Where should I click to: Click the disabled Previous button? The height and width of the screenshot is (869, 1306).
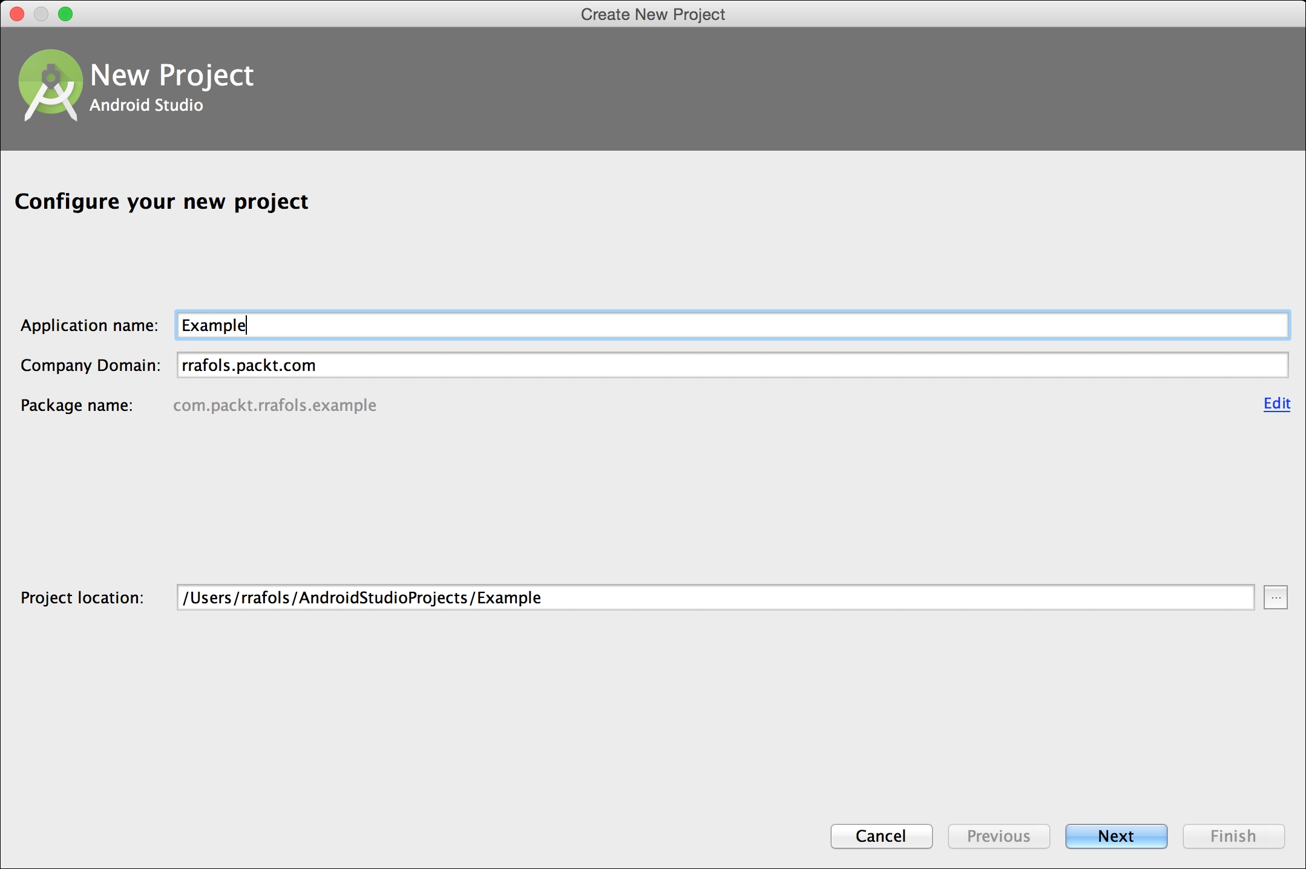[x=998, y=836]
